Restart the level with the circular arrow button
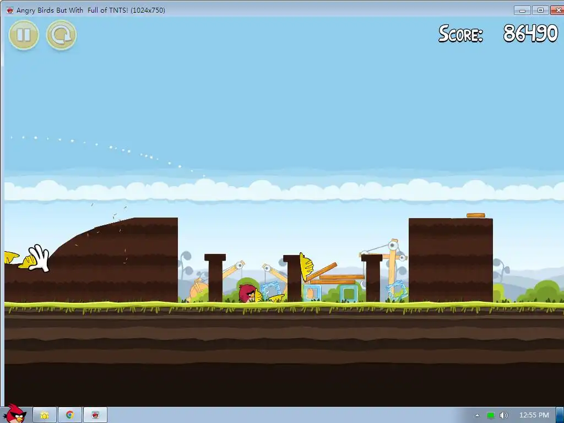This screenshot has height=423, width=564. (62, 35)
